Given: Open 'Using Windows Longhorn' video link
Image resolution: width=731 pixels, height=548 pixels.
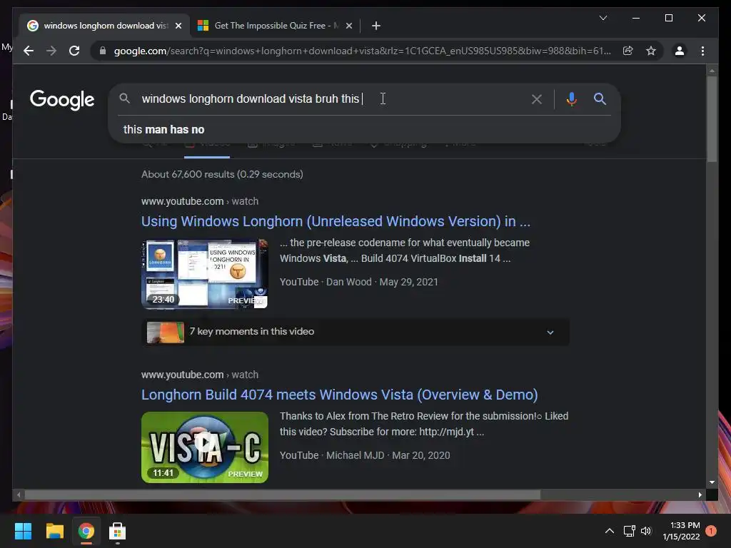Looking at the screenshot, I should [336, 221].
